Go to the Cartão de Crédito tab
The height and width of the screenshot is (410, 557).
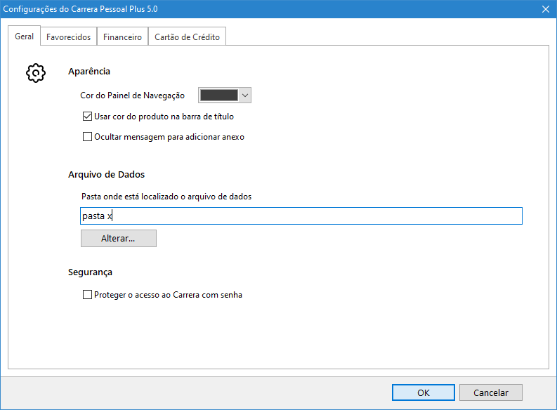(x=187, y=37)
